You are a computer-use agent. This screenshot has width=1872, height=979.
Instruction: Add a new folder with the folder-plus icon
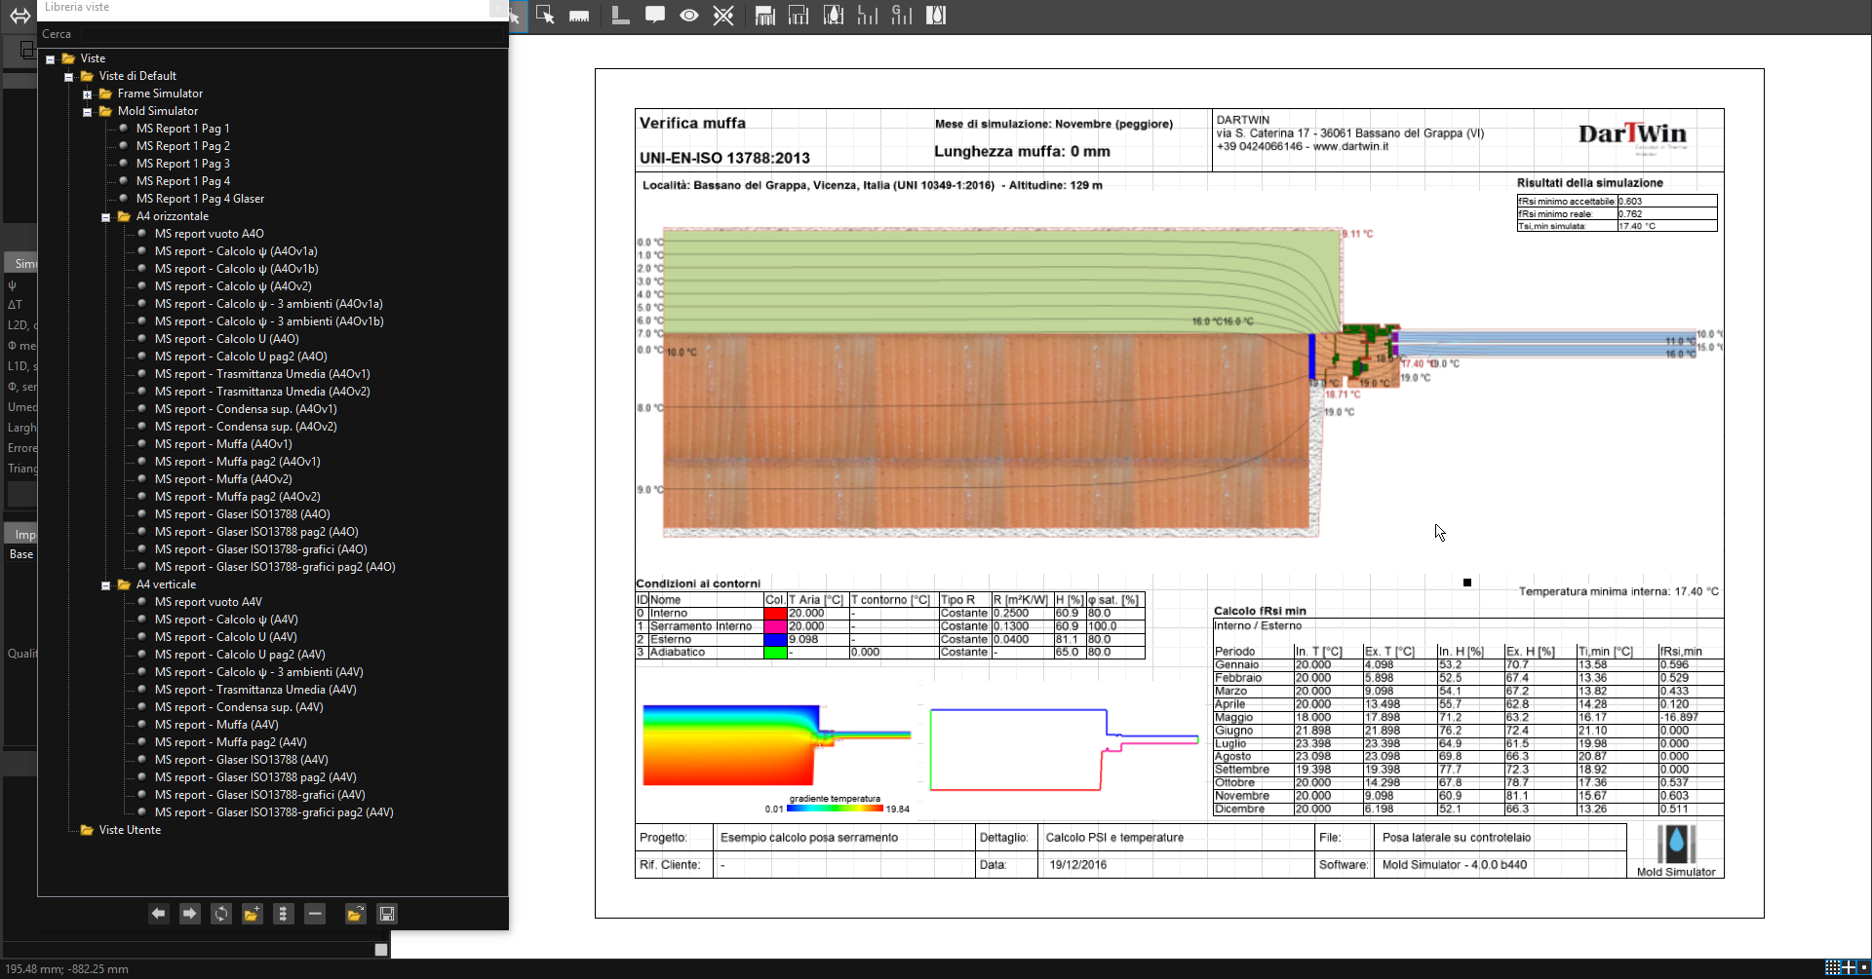(x=253, y=914)
